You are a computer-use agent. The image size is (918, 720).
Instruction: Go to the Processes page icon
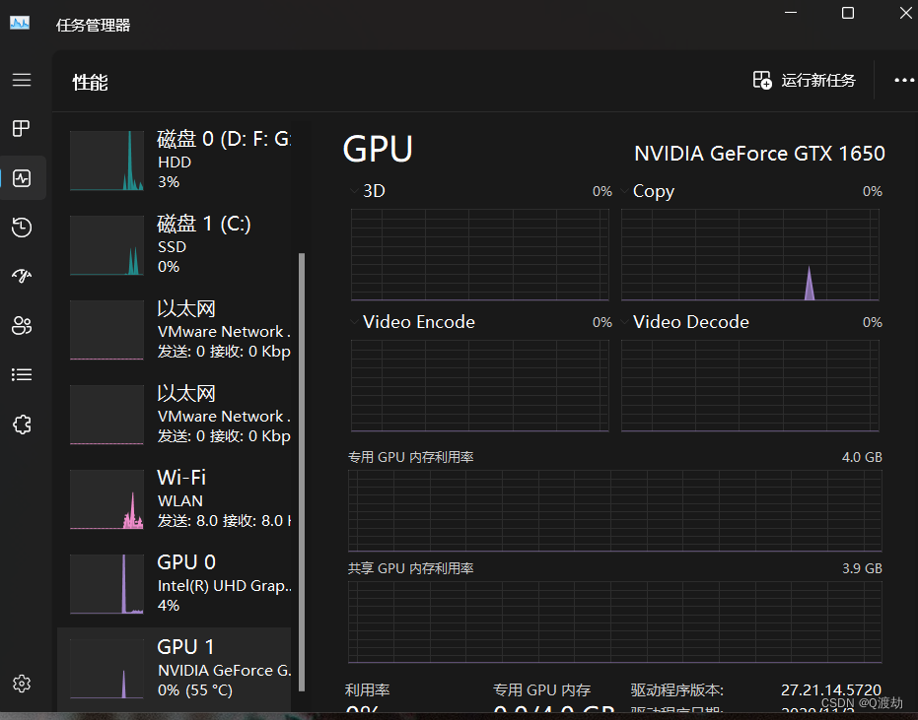22,128
